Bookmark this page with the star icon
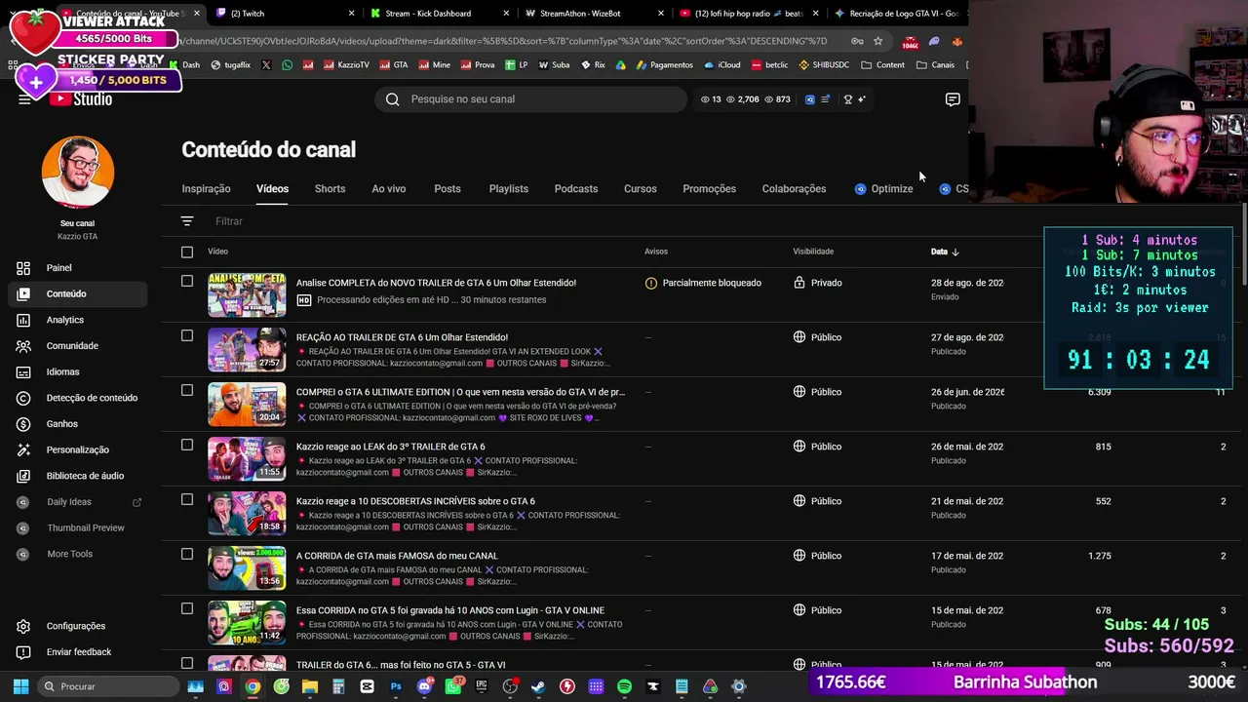The image size is (1248, 702). click(877, 41)
